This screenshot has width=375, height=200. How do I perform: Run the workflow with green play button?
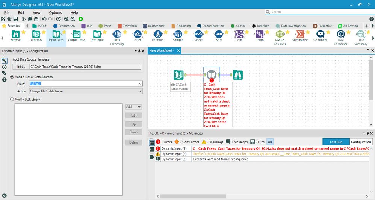coord(81,19)
